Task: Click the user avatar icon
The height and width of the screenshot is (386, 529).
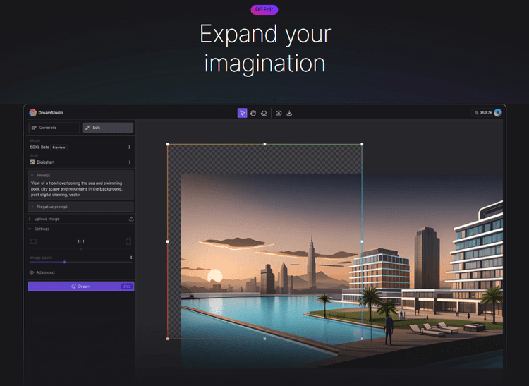Action: point(498,112)
